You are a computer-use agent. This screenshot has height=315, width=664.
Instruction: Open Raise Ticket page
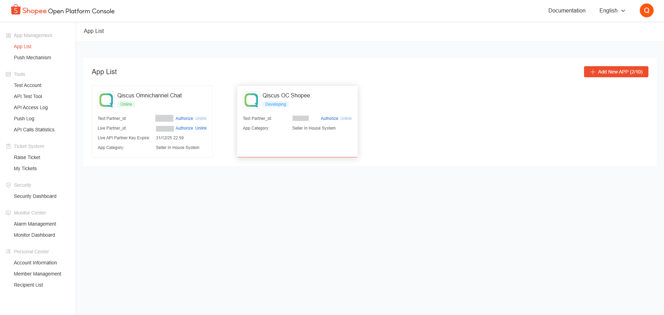27,158
